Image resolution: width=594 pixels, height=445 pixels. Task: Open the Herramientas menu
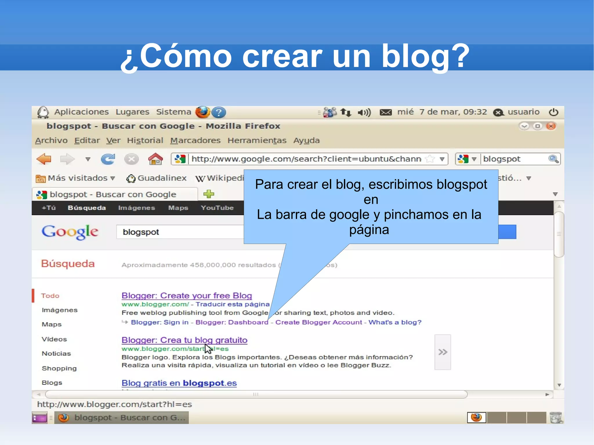[257, 140]
